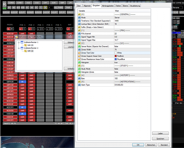Click the R logo button on the dashboard
This screenshot has width=184, height=148.
coord(4,4)
